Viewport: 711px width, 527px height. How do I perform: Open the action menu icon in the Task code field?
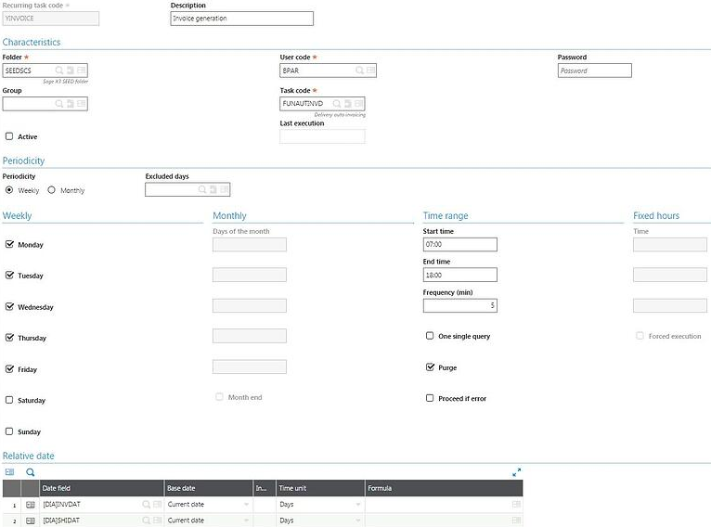click(x=359, y=104)
